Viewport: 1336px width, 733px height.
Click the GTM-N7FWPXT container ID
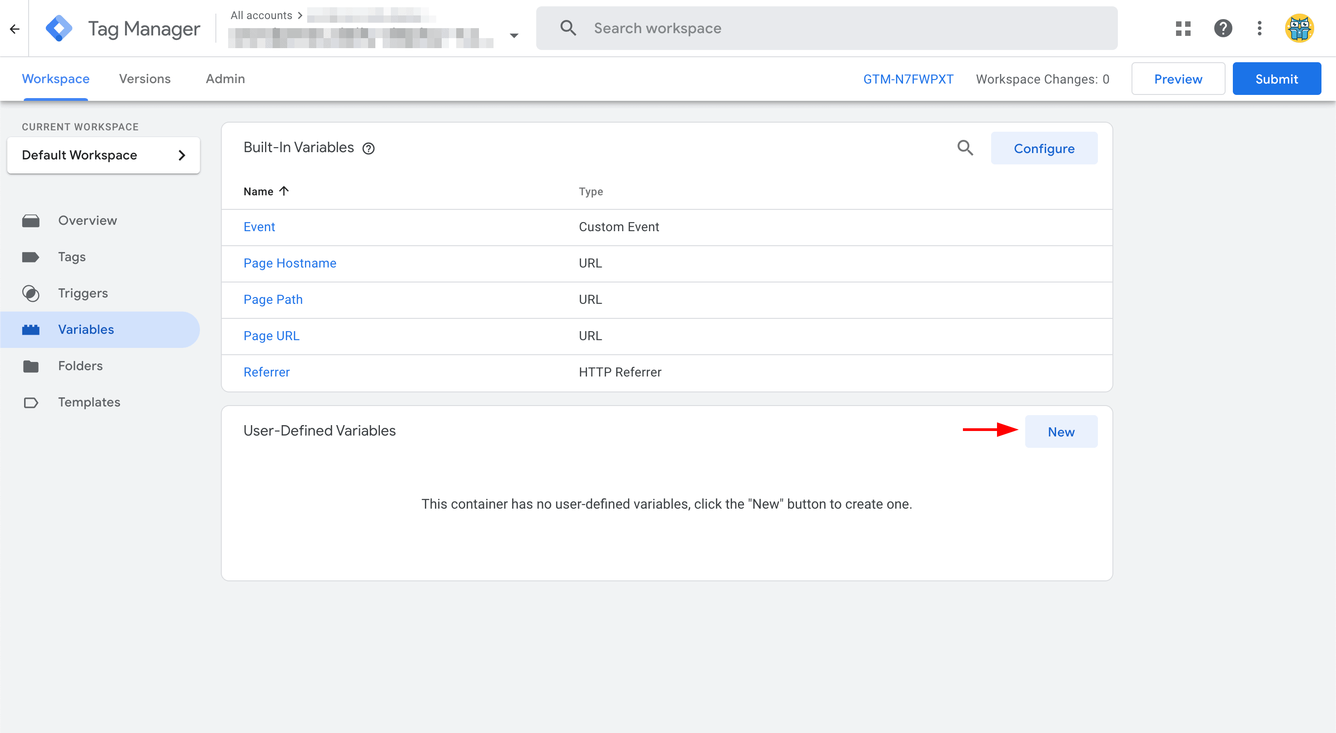coord(907,79)
